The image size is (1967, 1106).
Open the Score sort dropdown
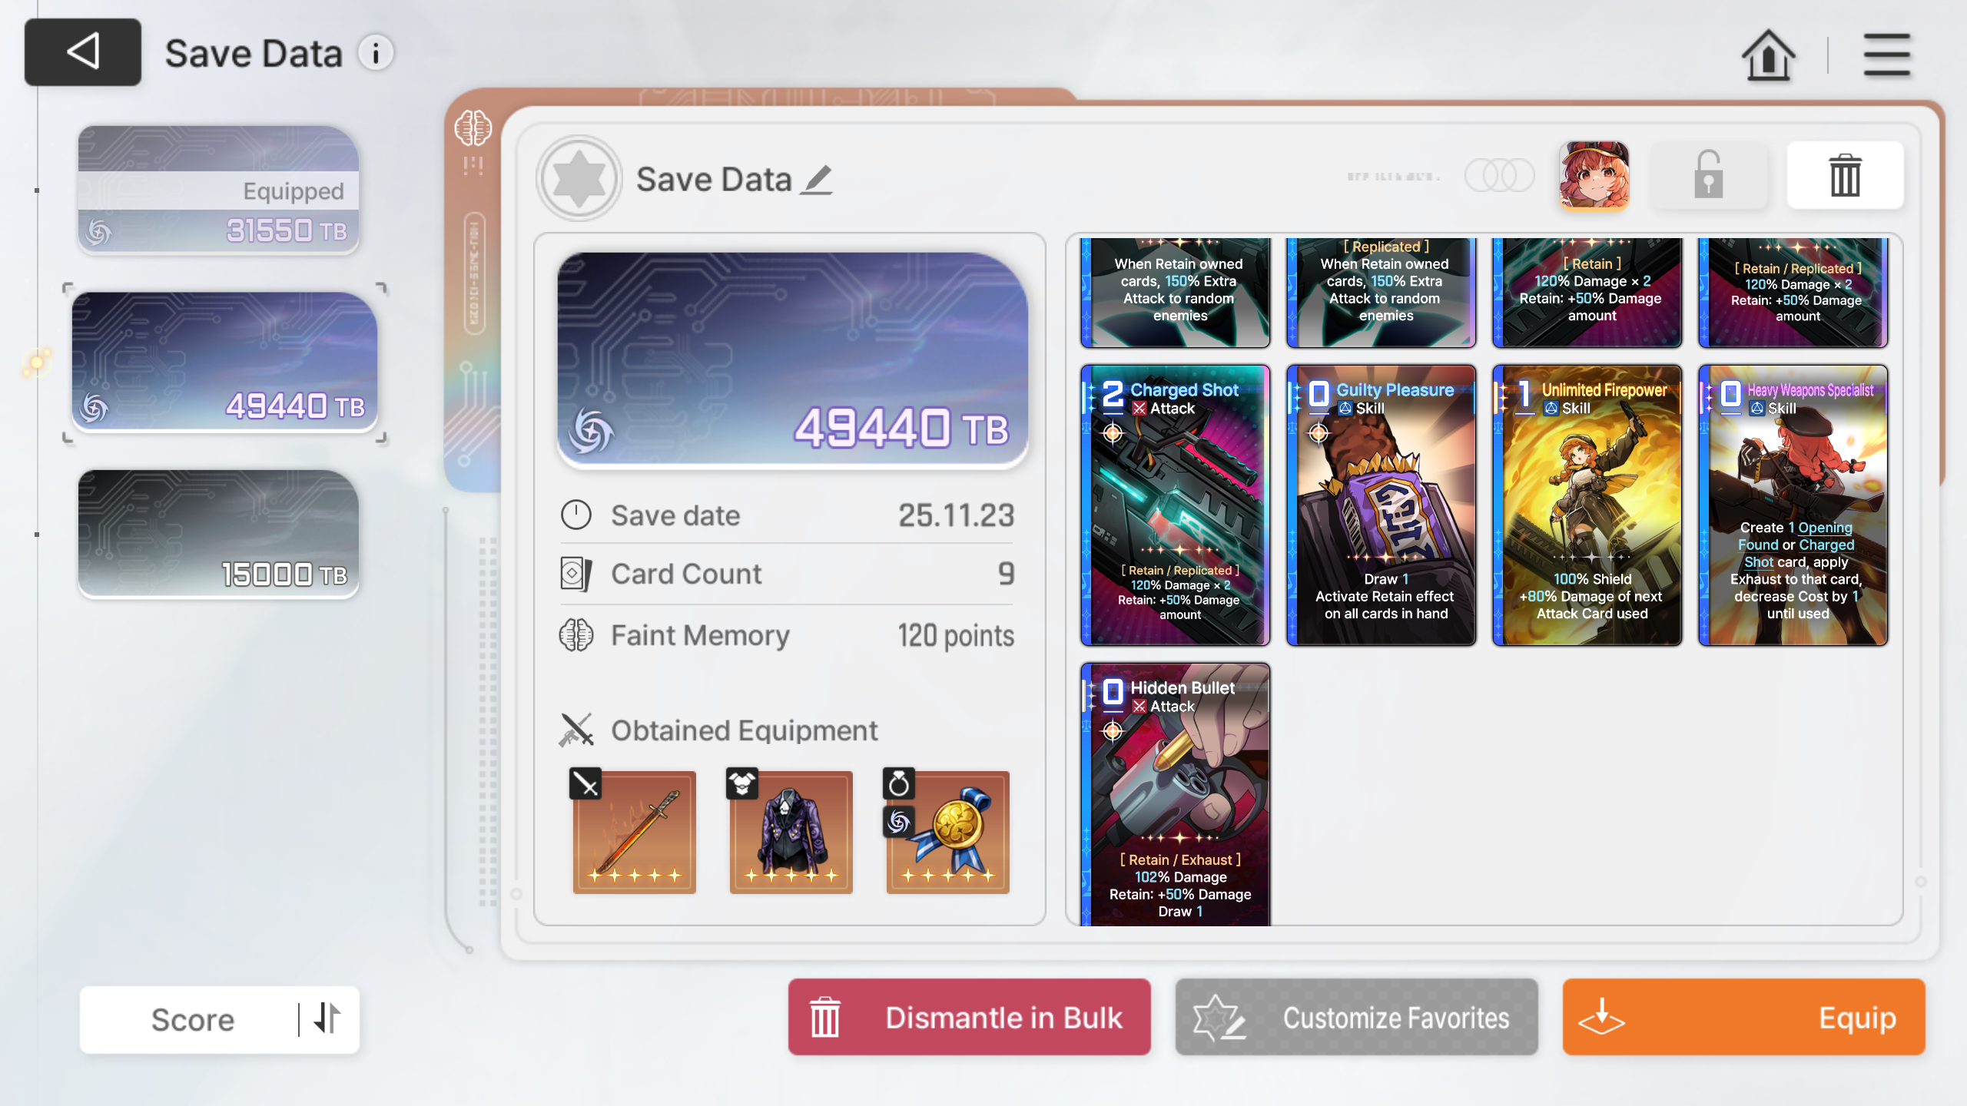192,1019
